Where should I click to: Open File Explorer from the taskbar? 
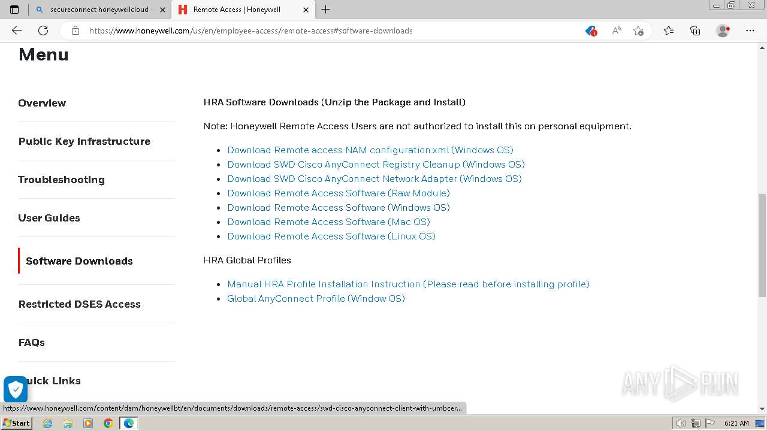[68, 423]
